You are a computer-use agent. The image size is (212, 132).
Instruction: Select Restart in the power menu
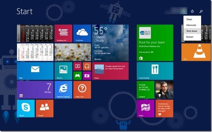coord(192,37)
